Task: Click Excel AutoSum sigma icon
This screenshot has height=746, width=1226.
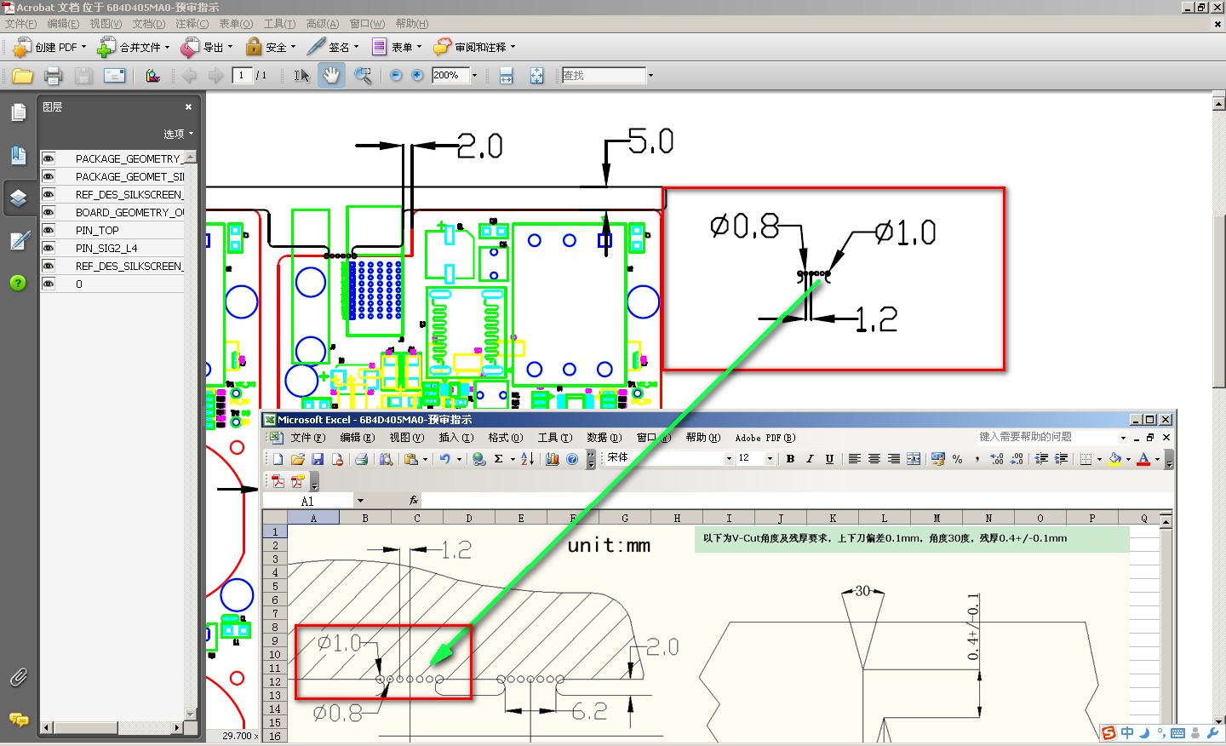Action: point(498,459)
